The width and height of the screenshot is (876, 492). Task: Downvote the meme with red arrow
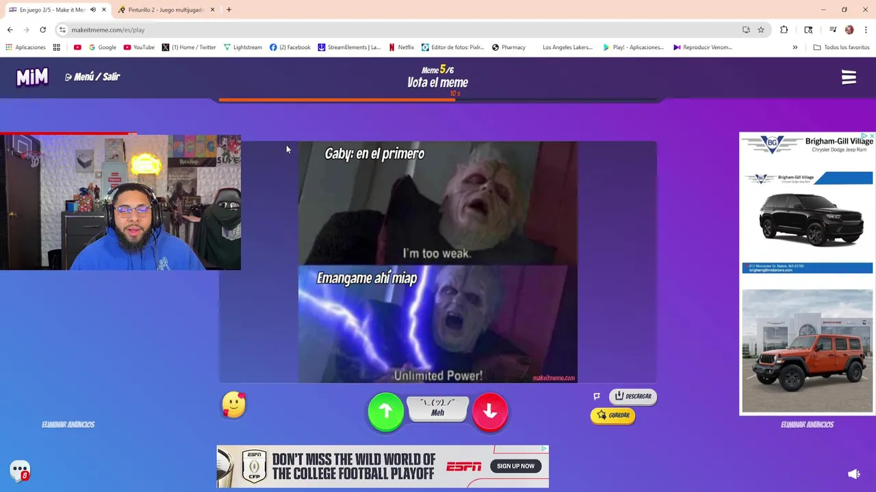(x=490, y=411)
